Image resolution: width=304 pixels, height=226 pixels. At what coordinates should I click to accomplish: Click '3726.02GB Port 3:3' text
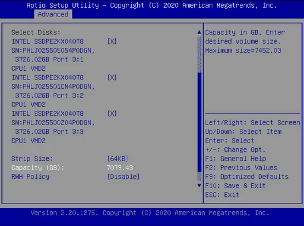(x=49, y=132)
